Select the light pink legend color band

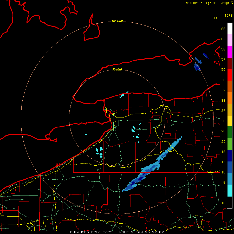[230, 40]
